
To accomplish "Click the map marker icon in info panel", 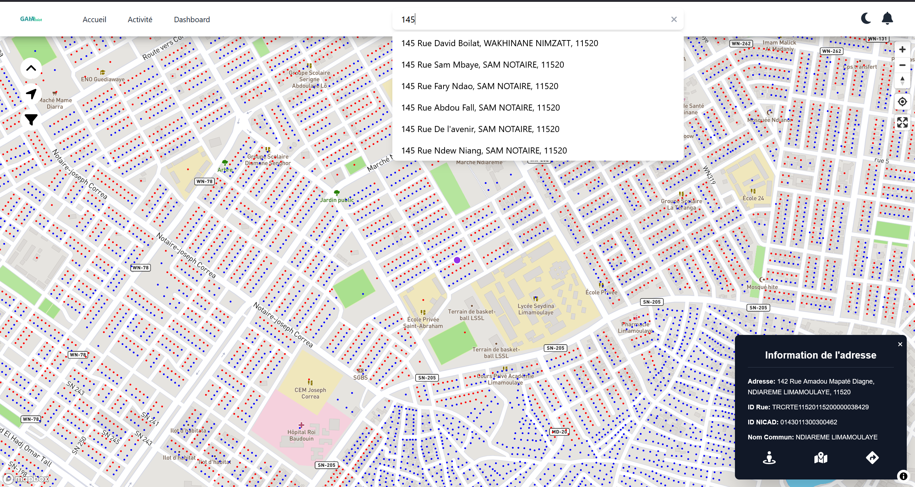I will point(820,458).
